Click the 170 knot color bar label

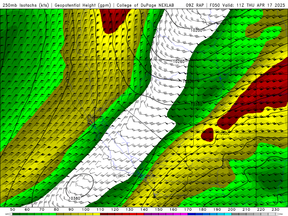tap(188, 210)
